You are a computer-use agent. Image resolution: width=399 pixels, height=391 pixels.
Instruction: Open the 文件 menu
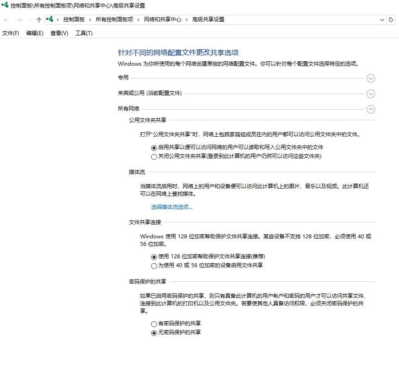click(x=10, y=33)
